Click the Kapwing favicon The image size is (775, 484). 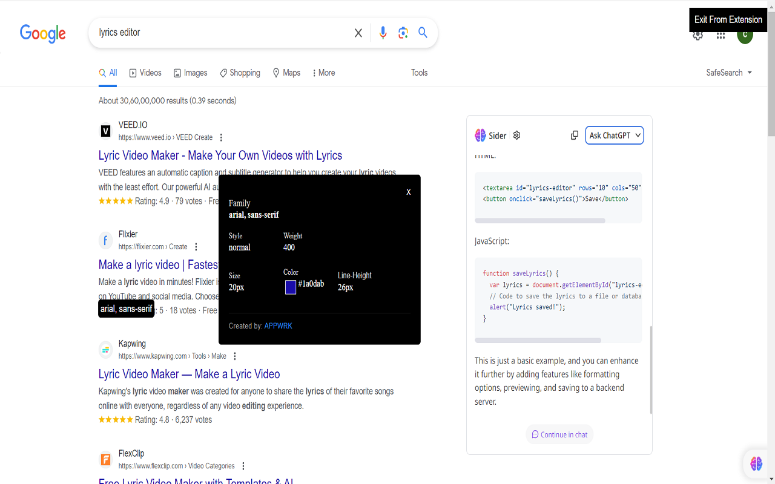(x=105, y=350)
